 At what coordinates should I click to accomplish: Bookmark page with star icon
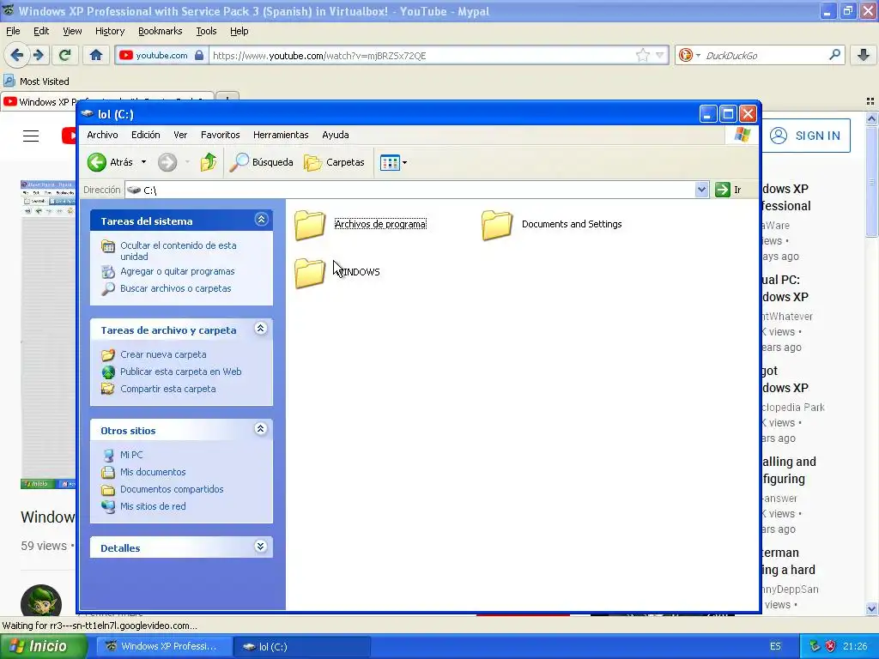[642, 55]
